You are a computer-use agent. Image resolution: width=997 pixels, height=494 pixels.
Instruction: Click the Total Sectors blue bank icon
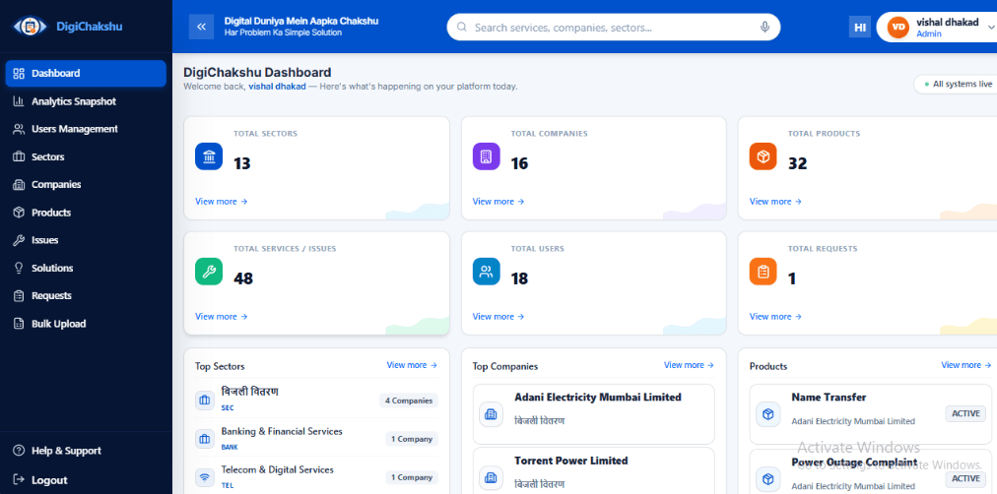[x=209, y=156]
